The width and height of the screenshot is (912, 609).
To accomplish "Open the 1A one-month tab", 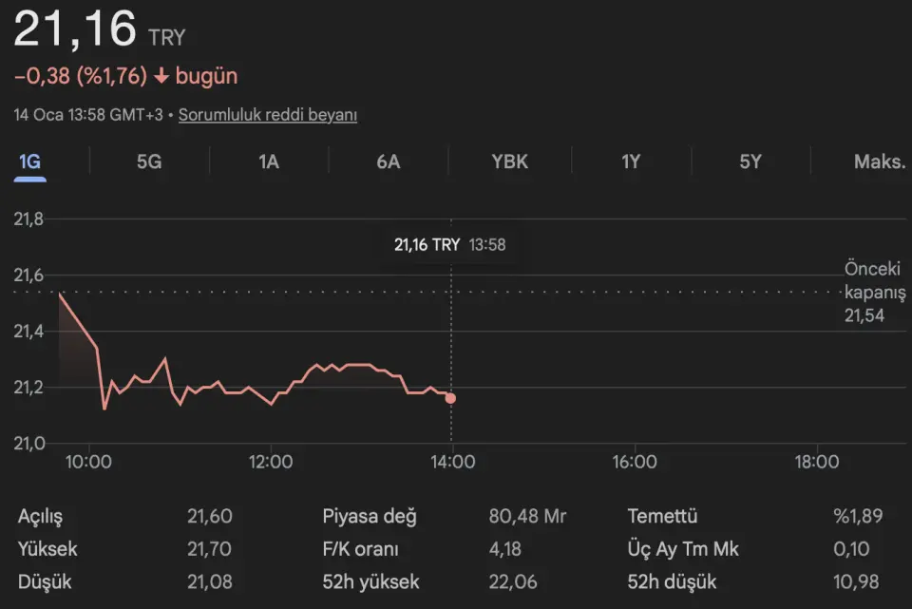I will 269,162.
